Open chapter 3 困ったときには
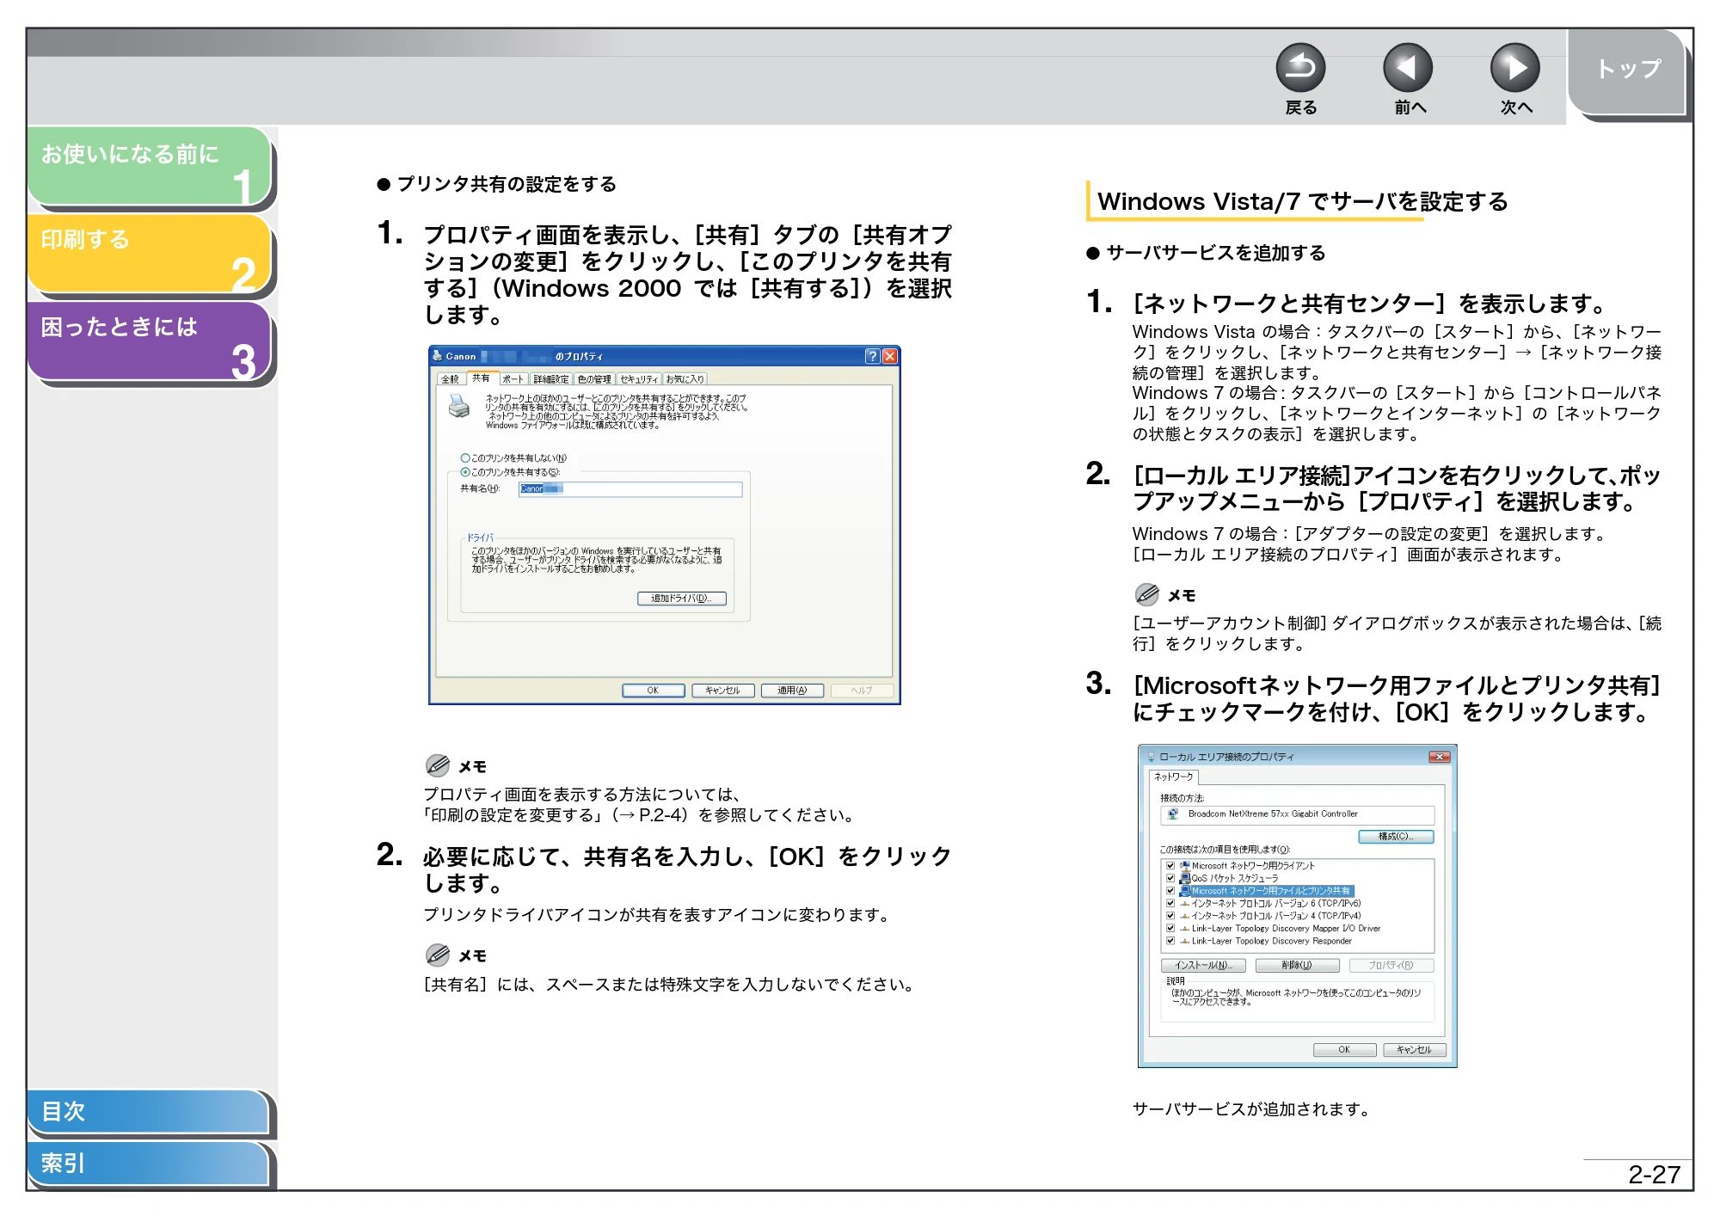The height and width of the screenshot is (1216, 1720). (150, 341)
